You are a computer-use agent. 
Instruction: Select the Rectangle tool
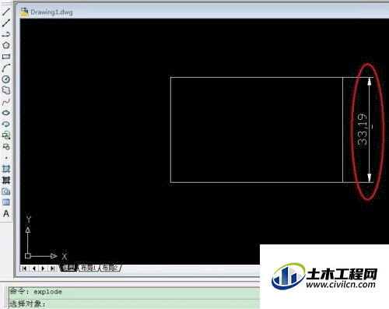[x=6, y=57]
